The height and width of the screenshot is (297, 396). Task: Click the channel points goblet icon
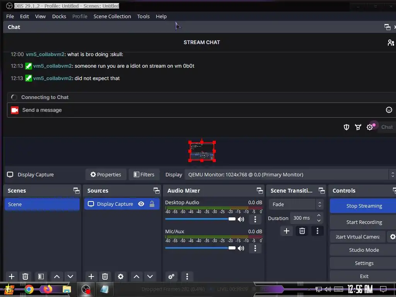tap(358, 127)
